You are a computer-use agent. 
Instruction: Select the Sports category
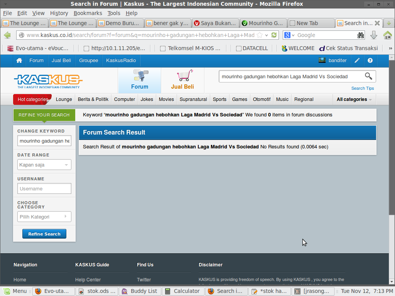pyautogui.click(x=219, y=99)
